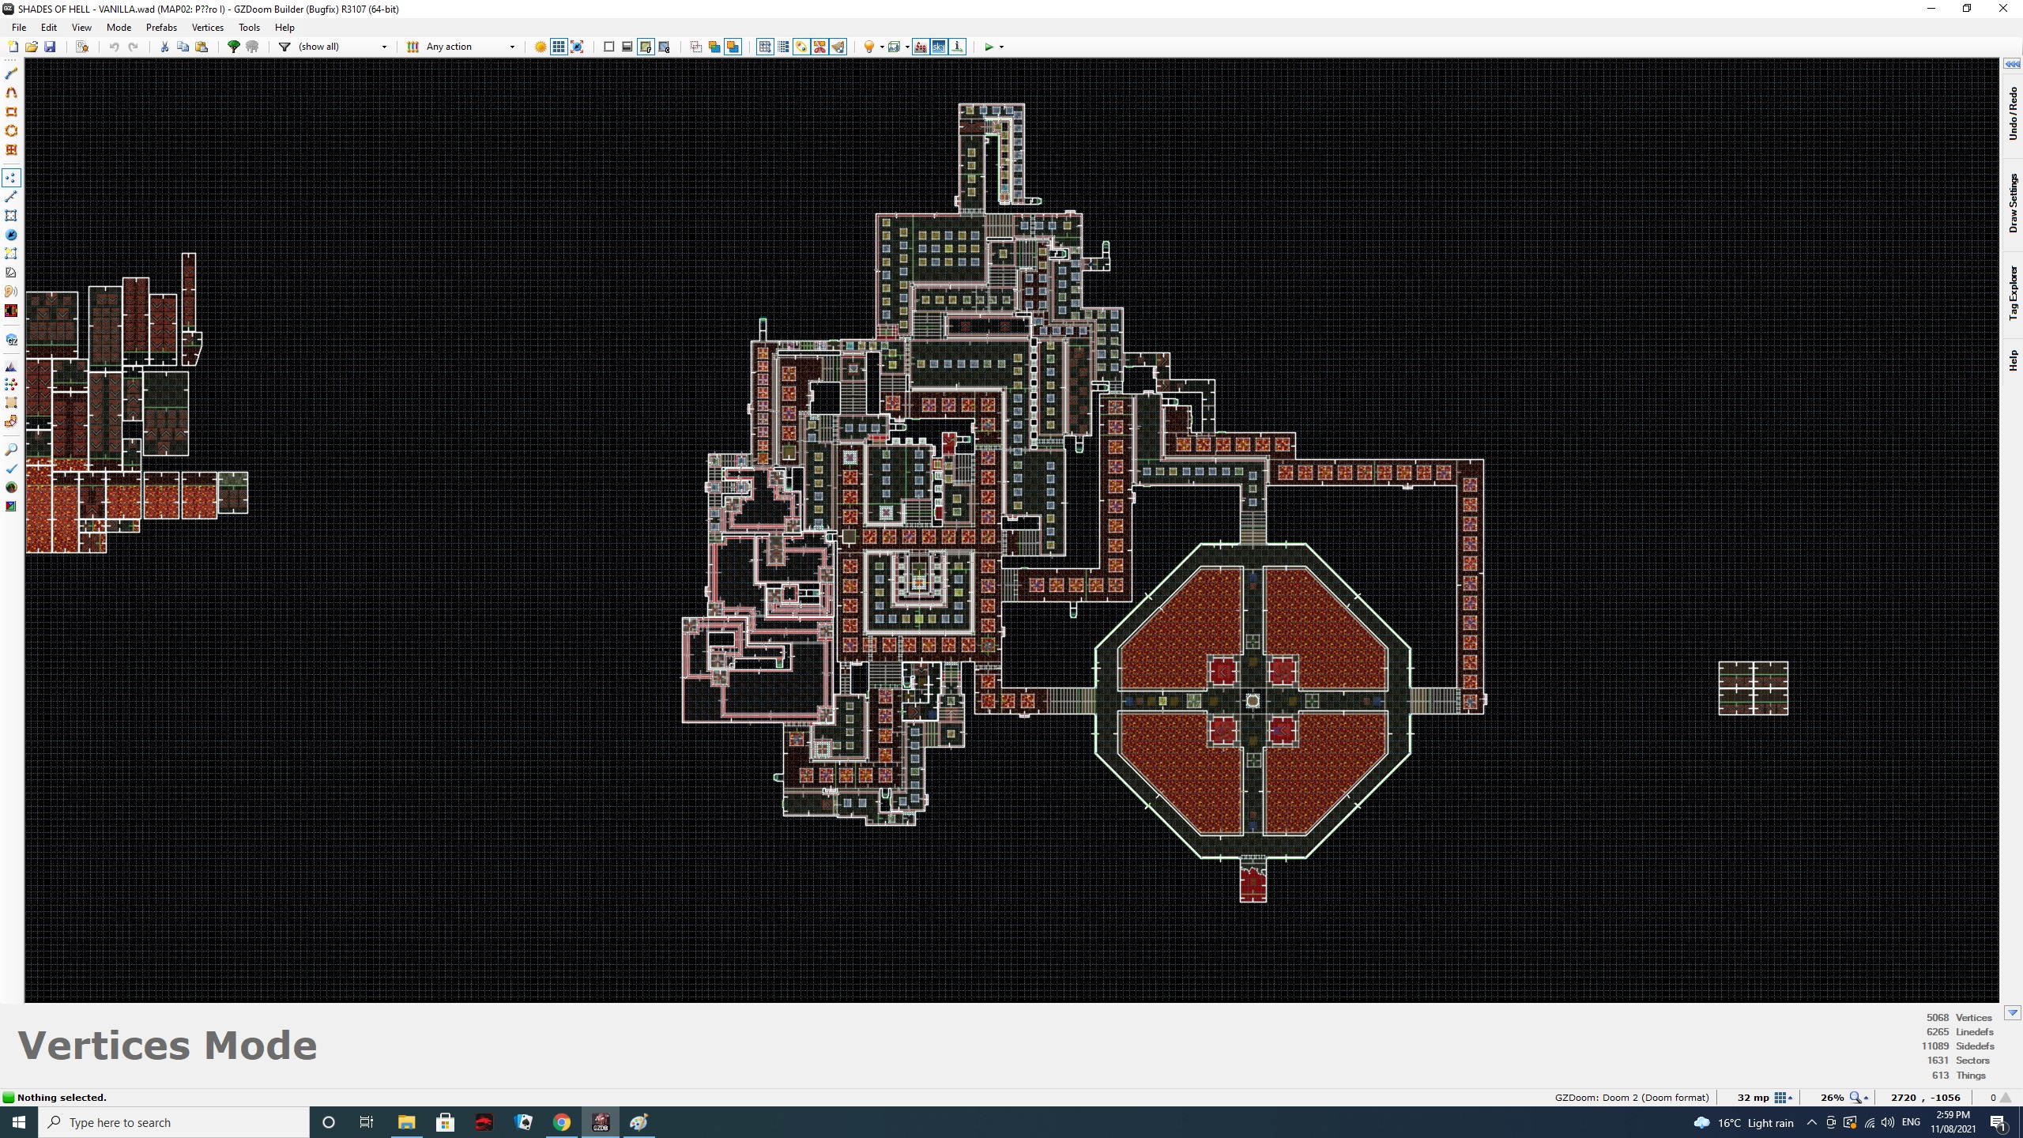The image size is (2023, 1138).
Task: Expand the Test Map play arrow dropdown
Action: tap(1002, 47)
